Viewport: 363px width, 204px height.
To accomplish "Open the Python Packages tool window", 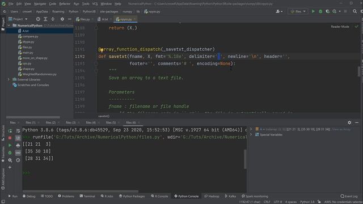I will pyautogui.click(x=132, y=196).
